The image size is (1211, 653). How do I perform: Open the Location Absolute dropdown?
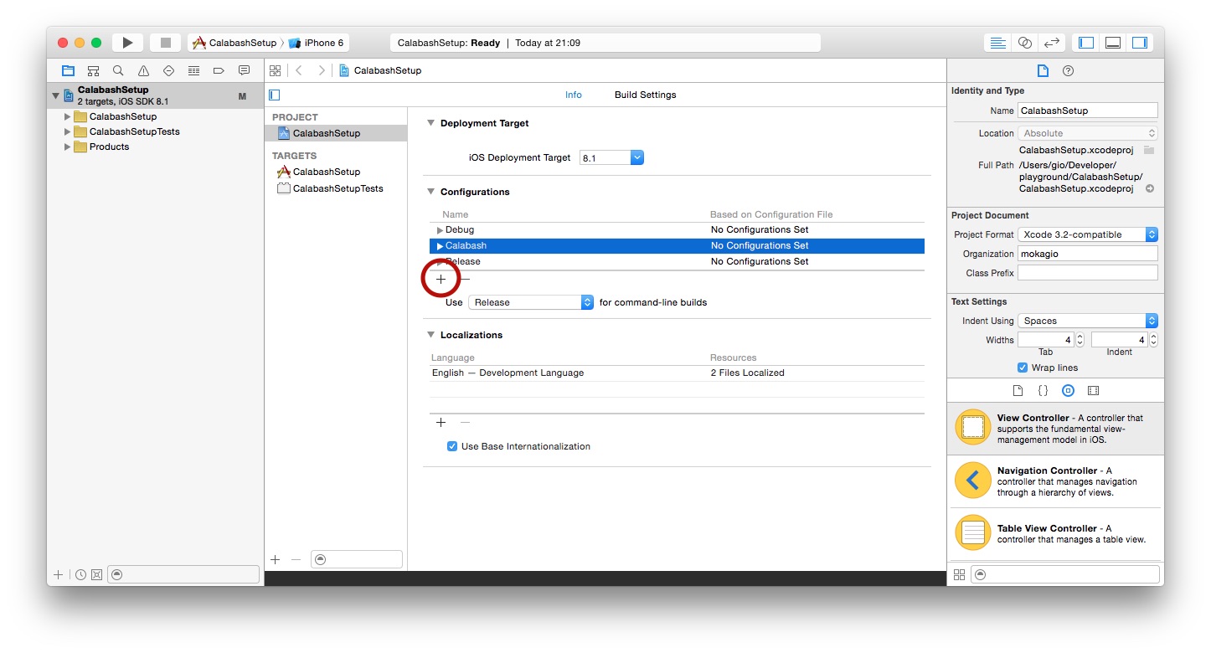1088,133
